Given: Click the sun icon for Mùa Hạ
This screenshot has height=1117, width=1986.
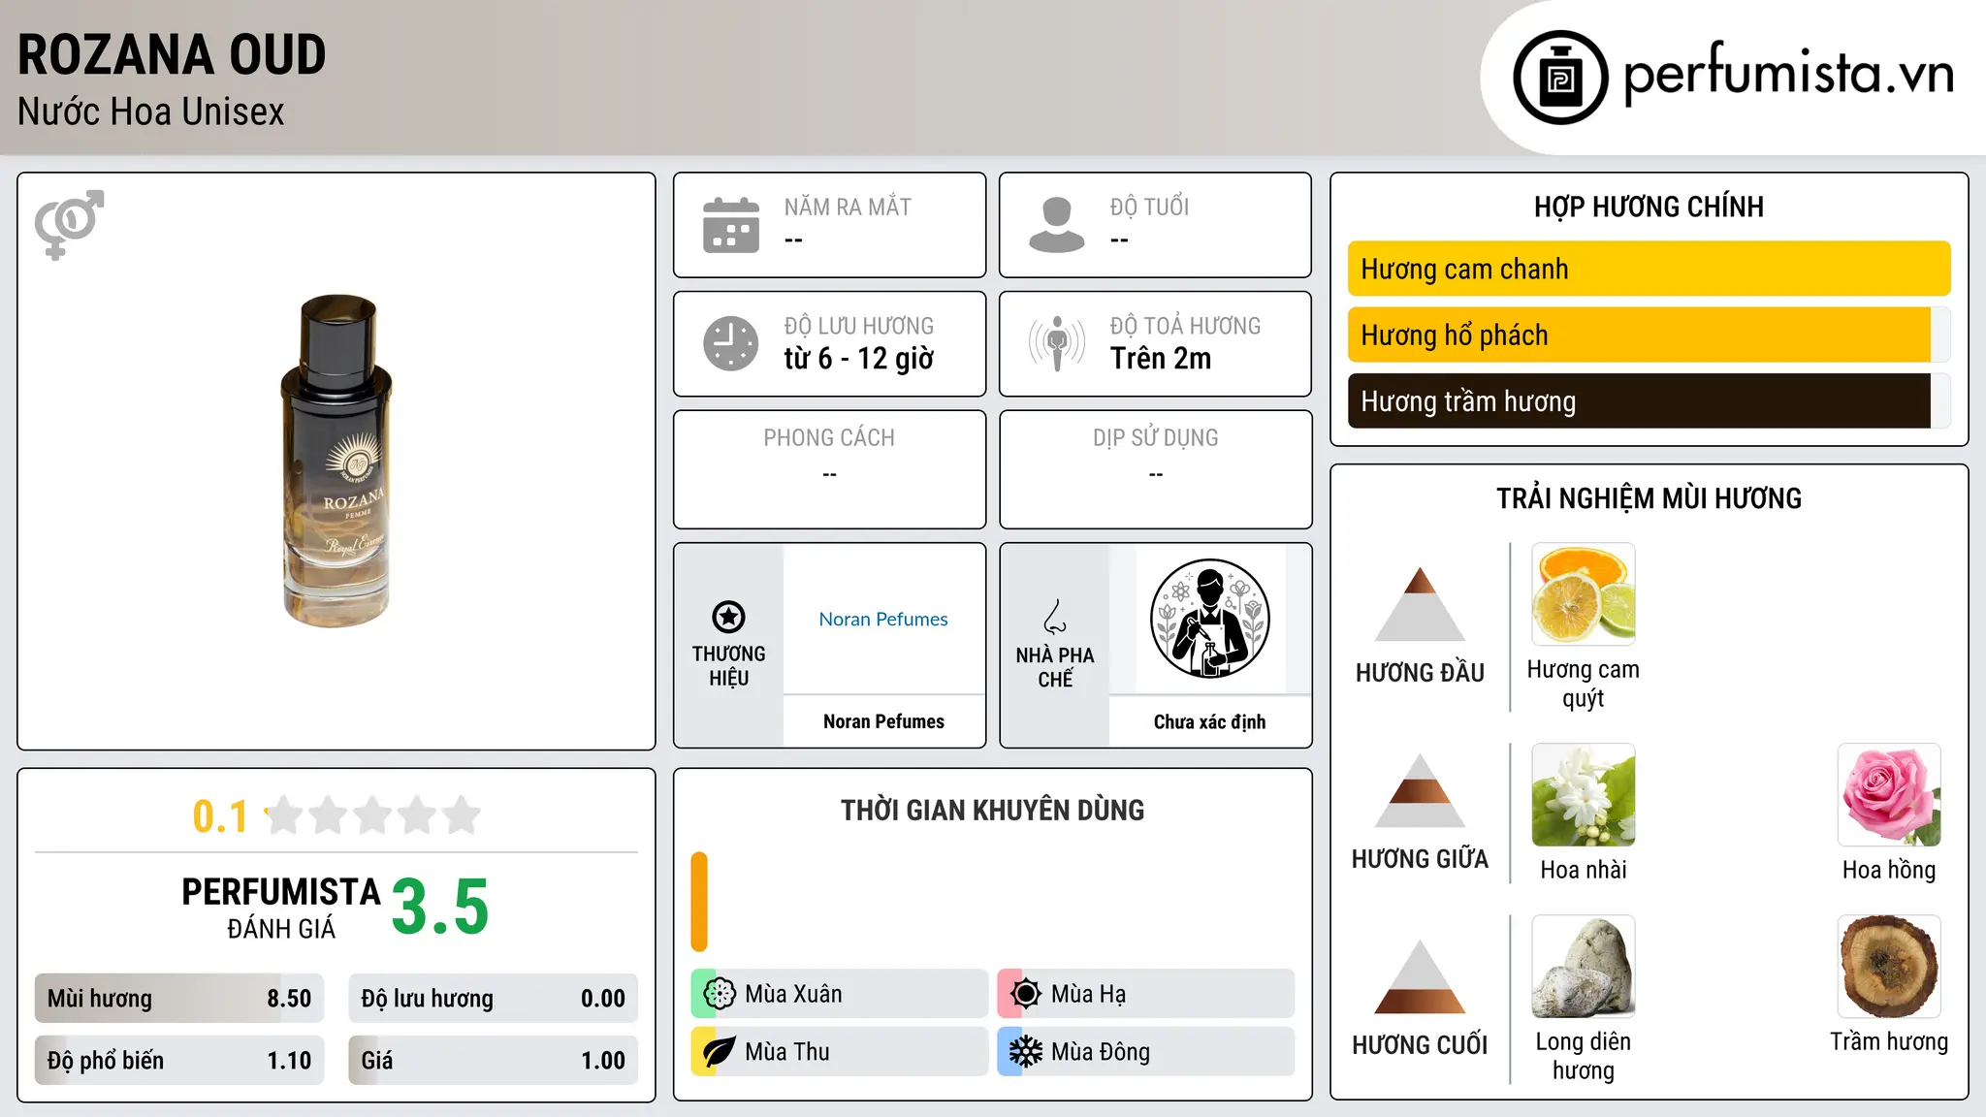Looking at the screenshot, I should click(x=1026, y=994).
